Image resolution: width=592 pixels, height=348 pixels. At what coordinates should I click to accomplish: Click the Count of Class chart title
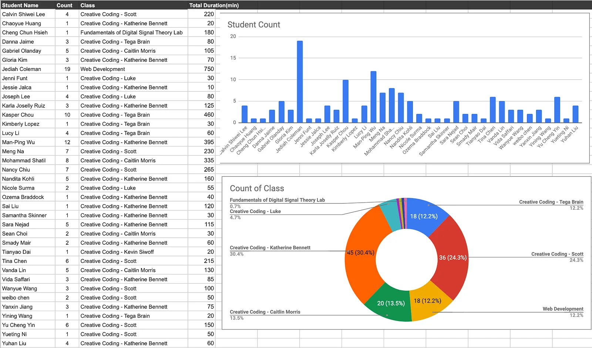(x=257, y=188)
